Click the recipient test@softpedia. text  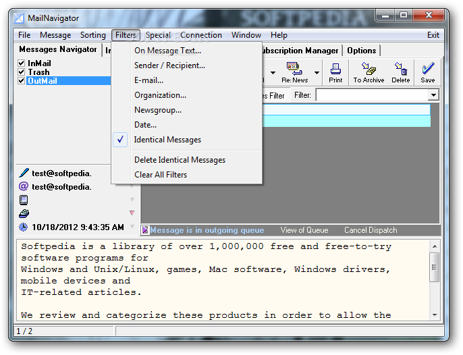coord(61,187)
